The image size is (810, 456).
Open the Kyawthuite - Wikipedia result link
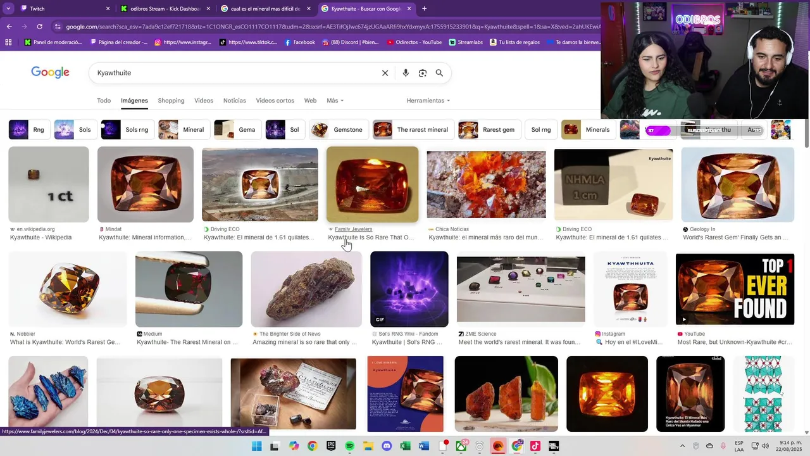tap(40, 237)
